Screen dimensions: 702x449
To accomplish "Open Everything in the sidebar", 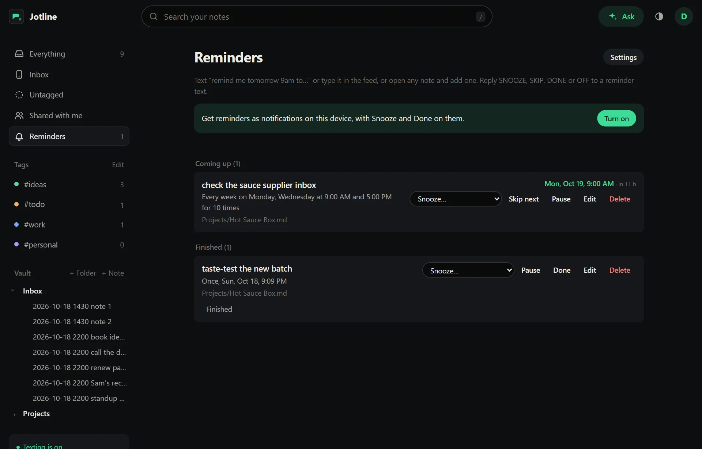I will coord(69,54).
